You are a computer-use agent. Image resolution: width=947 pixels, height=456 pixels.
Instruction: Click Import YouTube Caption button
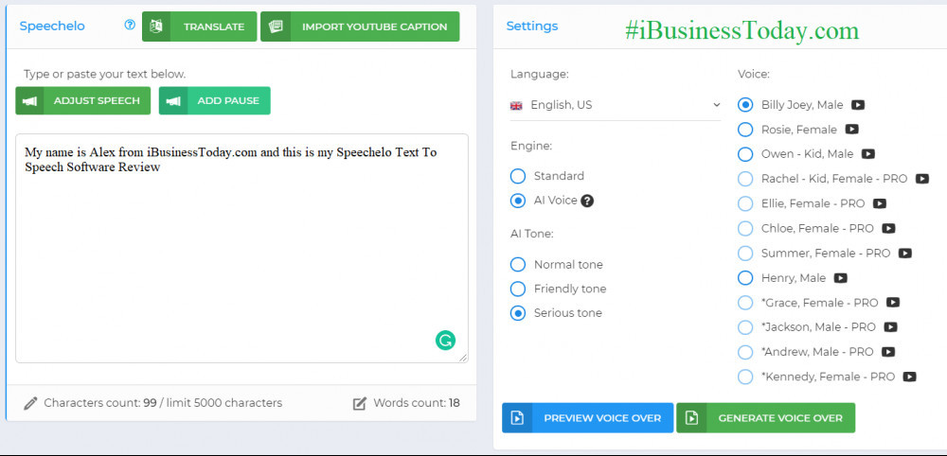click(360, 26)
